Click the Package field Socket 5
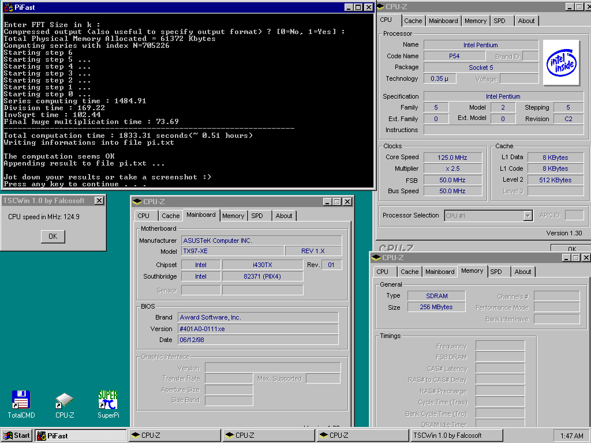Viewport: 591px width, 443px height. (481, 67)
